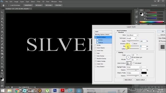Viewport: 166px width, 93px height.
Task: Open the Gloss Contour picker arrow
Action: click(131, 63)
